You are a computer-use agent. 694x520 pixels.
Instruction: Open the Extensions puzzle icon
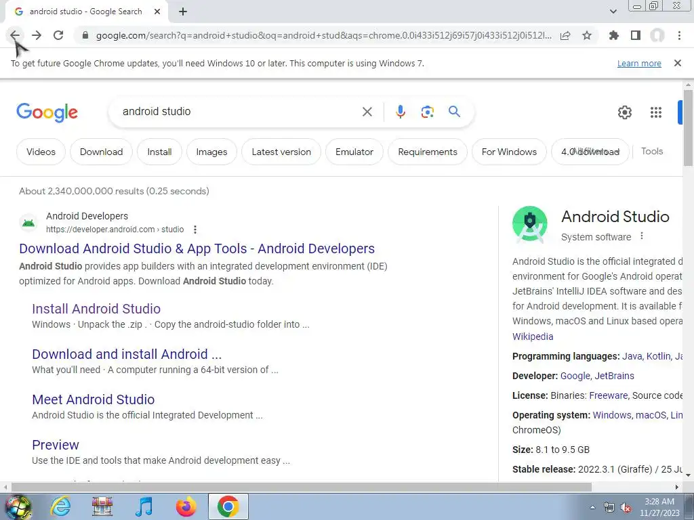pyautogui.click(x=614, y=35)
